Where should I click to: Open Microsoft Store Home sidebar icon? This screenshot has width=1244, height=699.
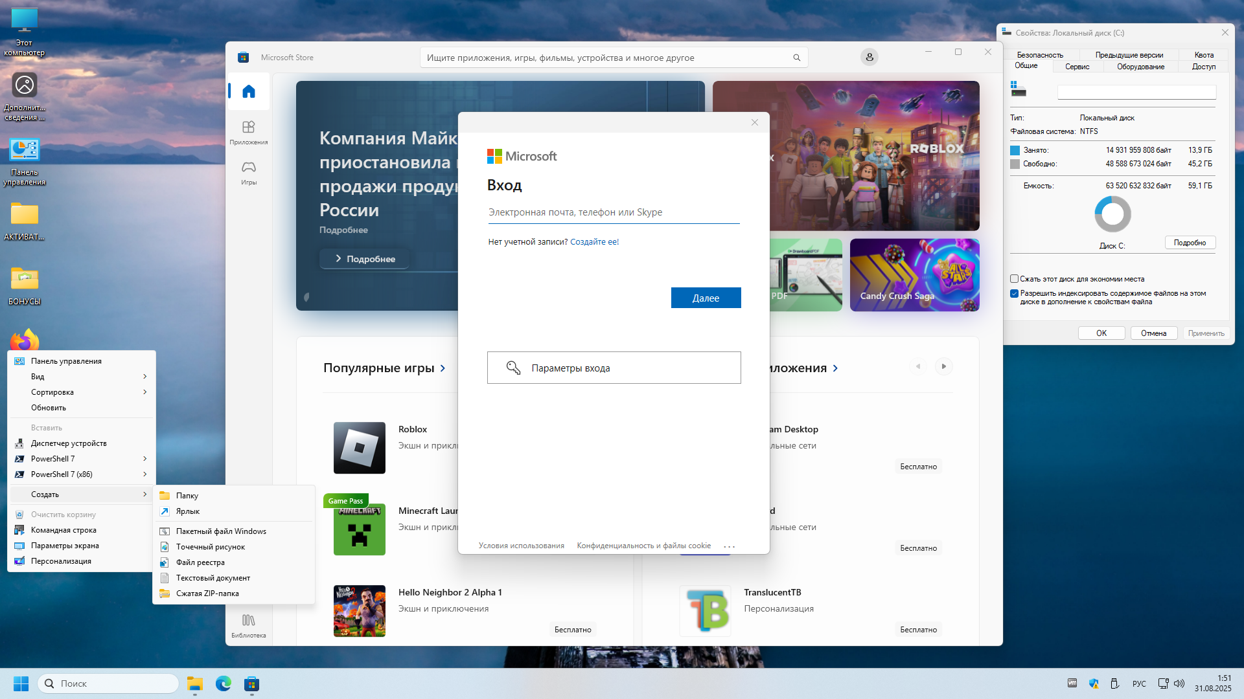[x=249, y=91]
